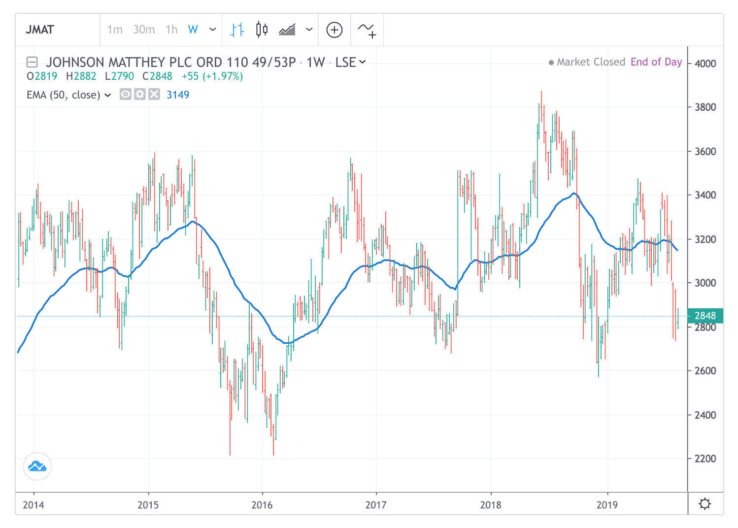
Task: Choose the area chart style icon
Action: click(287, 30)
